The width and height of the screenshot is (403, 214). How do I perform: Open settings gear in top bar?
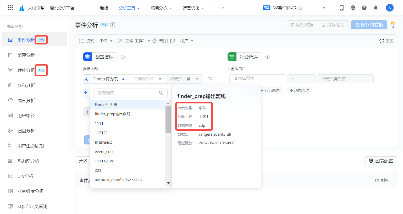coord(353,8)
